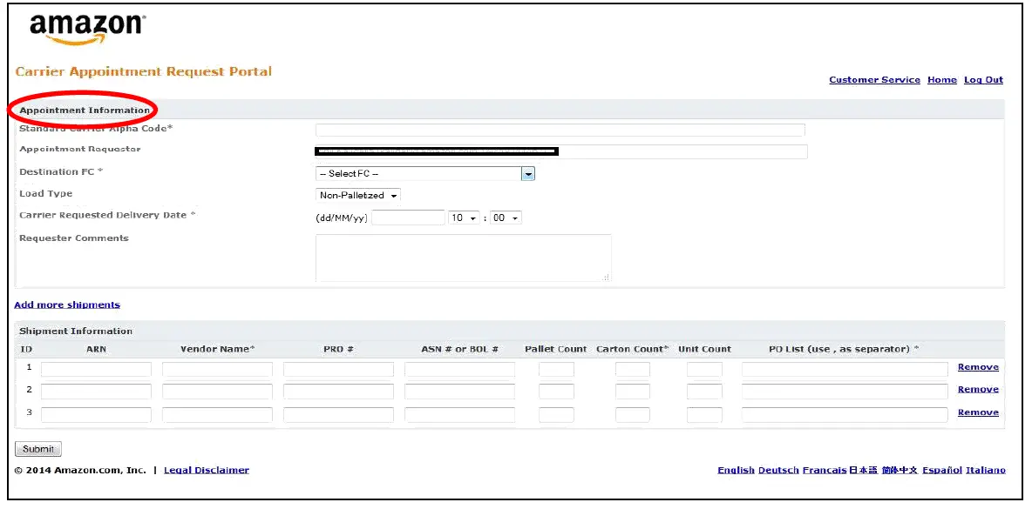Screen dimensions: 1032x509
Task: Remove shipment row 3
Action: click(x=977, y=412)
